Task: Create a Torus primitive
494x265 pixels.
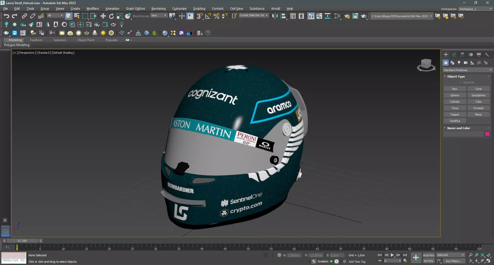Action: coord(455,108)
